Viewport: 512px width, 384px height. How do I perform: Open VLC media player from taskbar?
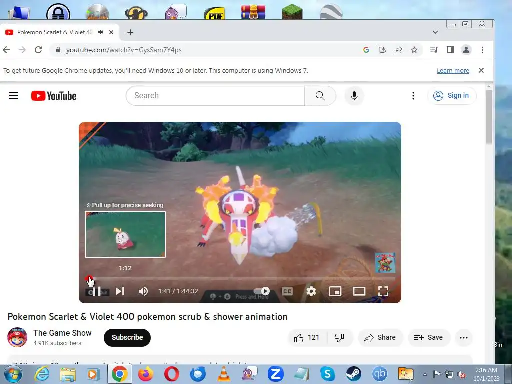tap(223, 374)
